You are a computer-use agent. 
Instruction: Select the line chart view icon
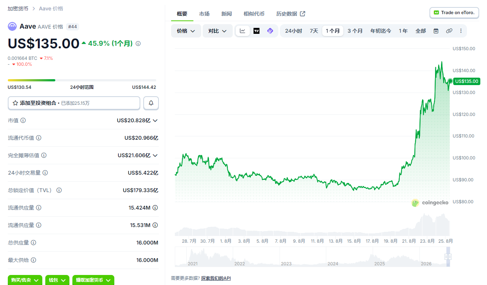(x=242, y=31)
